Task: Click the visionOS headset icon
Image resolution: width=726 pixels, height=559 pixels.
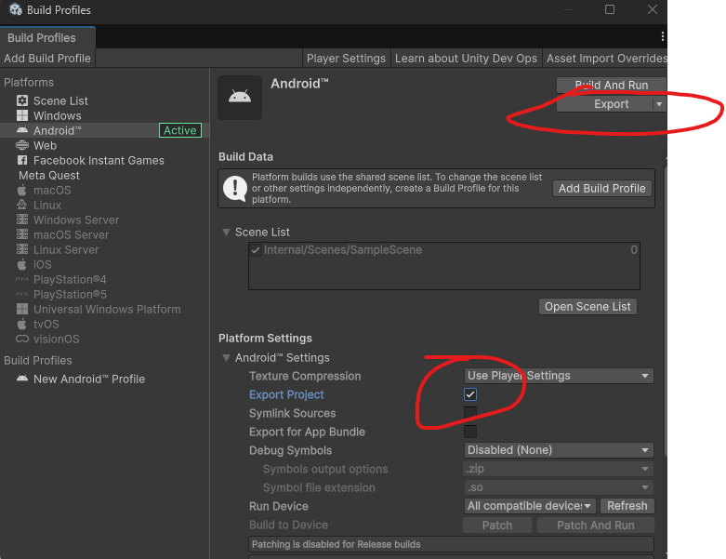Action: pyautogui.click(x=22, y=339)
